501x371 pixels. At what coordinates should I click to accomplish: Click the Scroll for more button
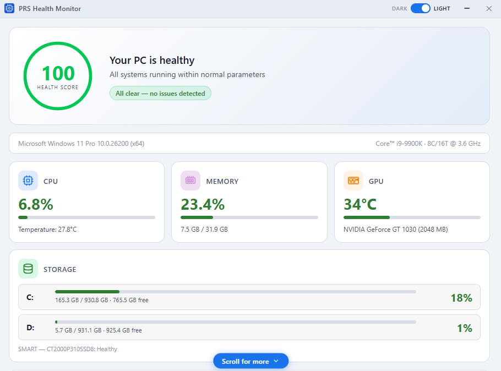(x=251, y=361)
